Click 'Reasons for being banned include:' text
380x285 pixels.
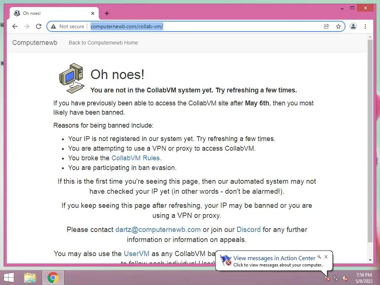[103, 125]
